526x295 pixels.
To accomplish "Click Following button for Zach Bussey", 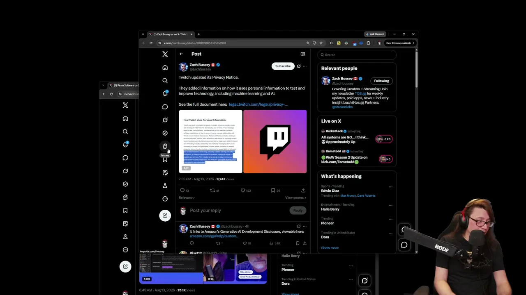I will click(381, 81).
